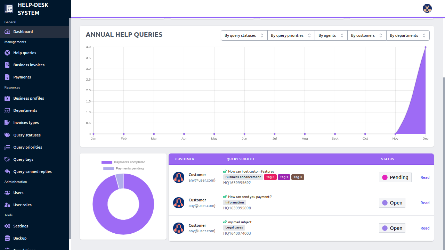
Task: Click the Query canned replies icon
Action: [7, 172]
